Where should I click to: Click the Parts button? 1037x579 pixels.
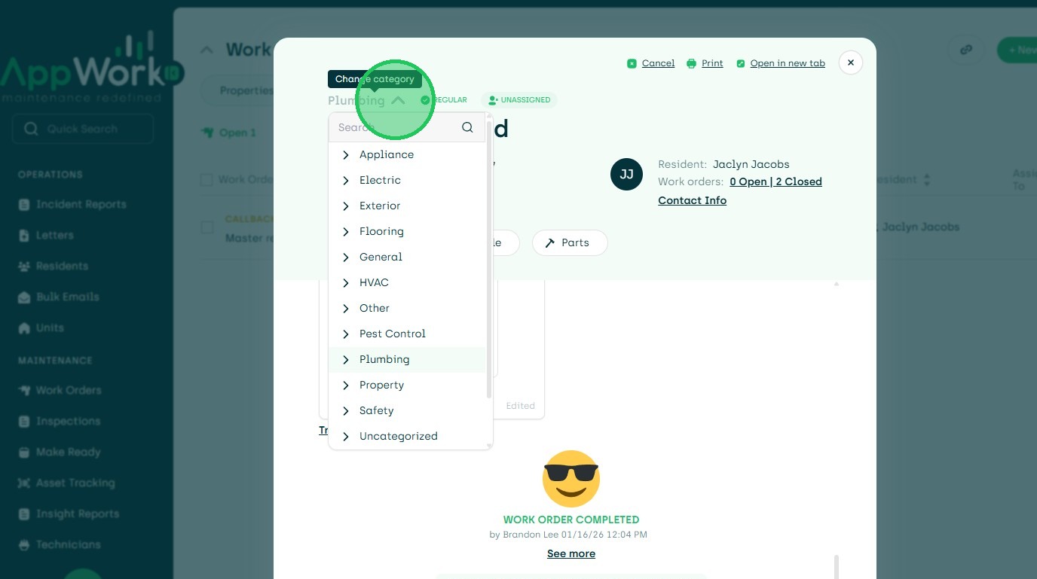click(x=570, y=242)
